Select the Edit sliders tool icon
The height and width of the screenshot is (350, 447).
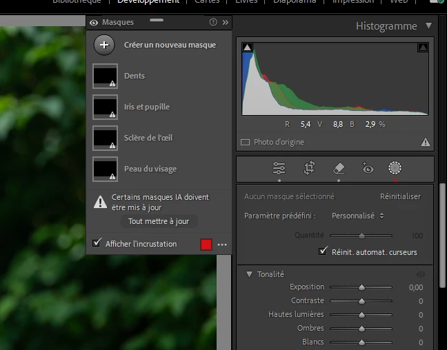click(279, 168)
